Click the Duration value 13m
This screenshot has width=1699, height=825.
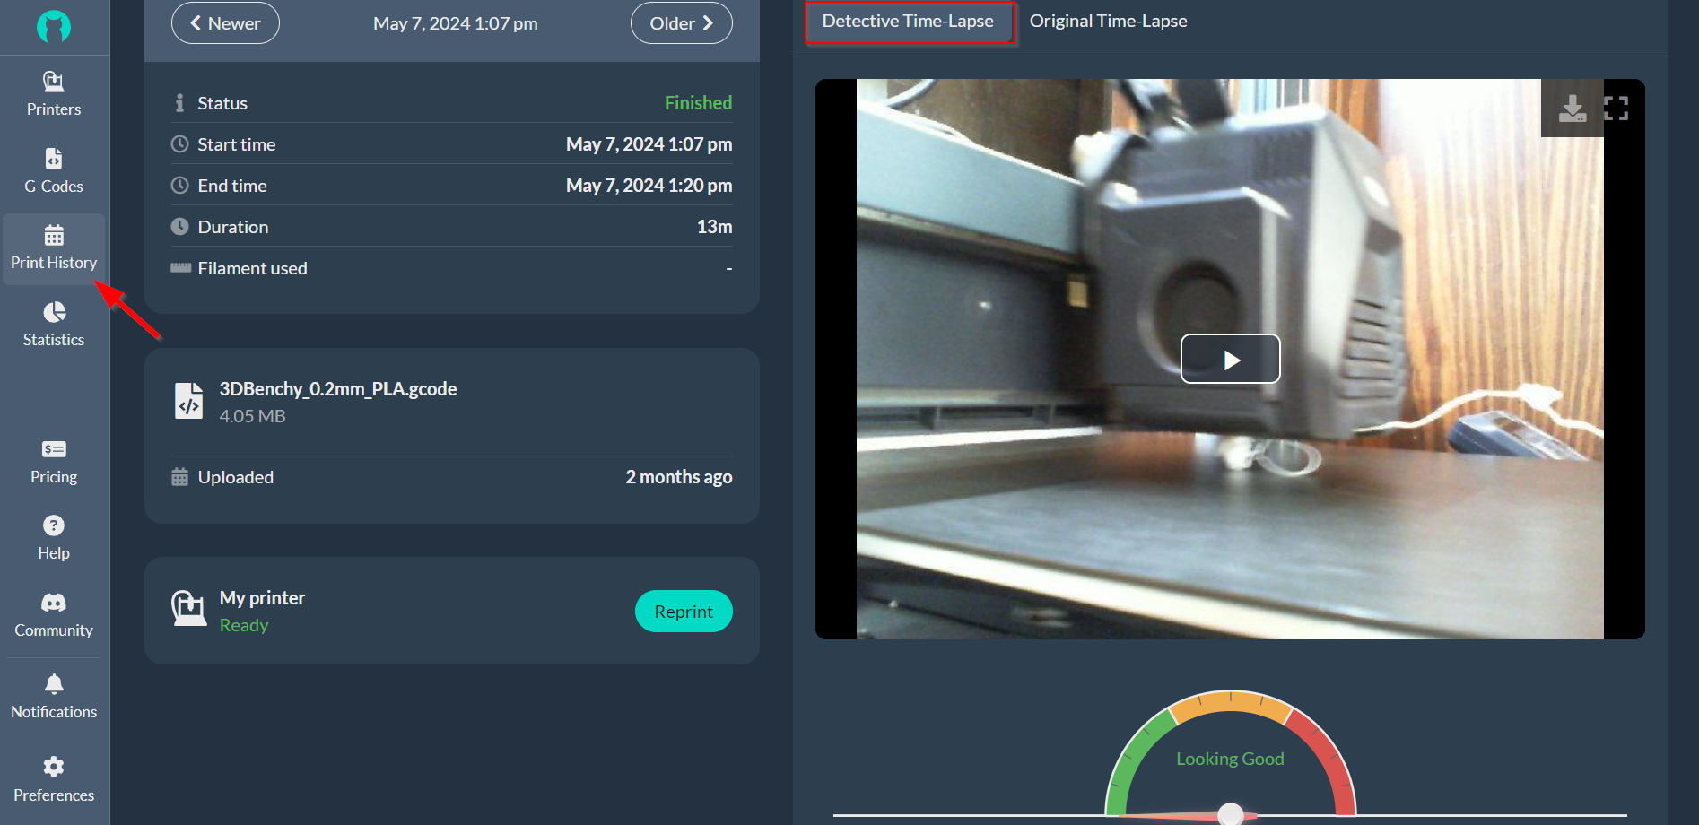pyautogui.click(x=714, y=227)
